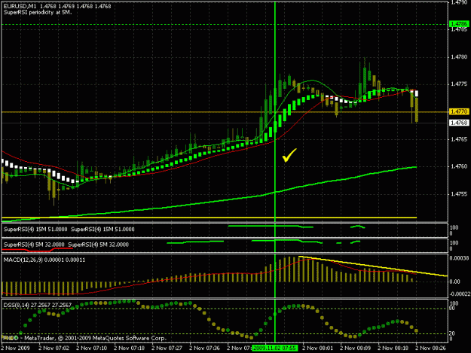Click the '2 Nov 07:18' time axis label
The image size is (471, 353).
tap(130, 348)
